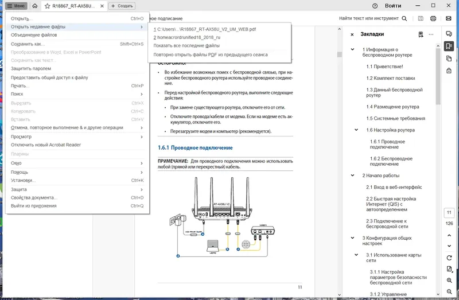Image resolution: width=459 pixels, height=300 pixels.
Task: Click the save diskette icon
Action: pos(421,18)
